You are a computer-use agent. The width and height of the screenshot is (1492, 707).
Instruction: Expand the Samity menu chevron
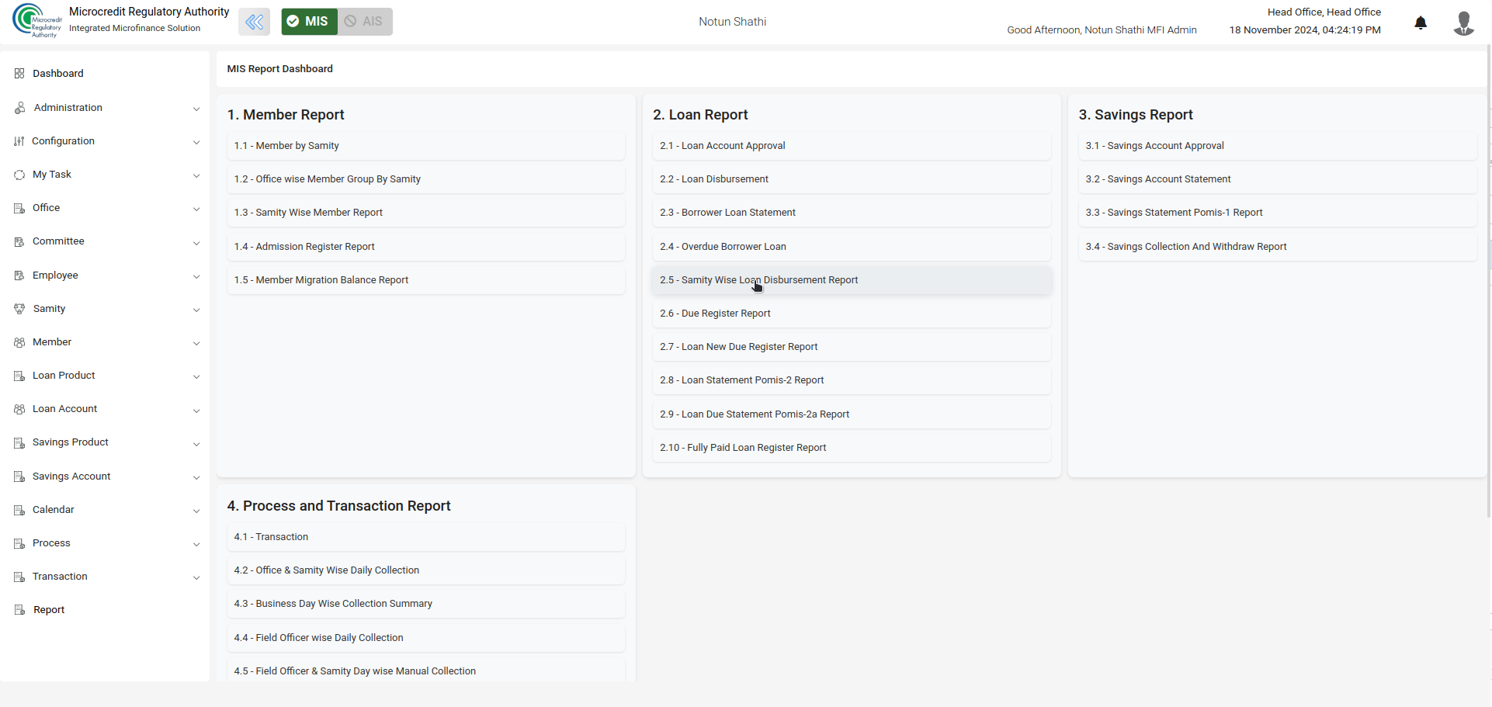(x=196, y=310)
